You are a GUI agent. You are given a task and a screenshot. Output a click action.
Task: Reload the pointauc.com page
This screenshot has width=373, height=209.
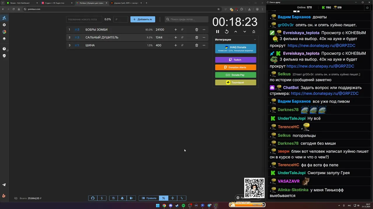pos(13,9)
